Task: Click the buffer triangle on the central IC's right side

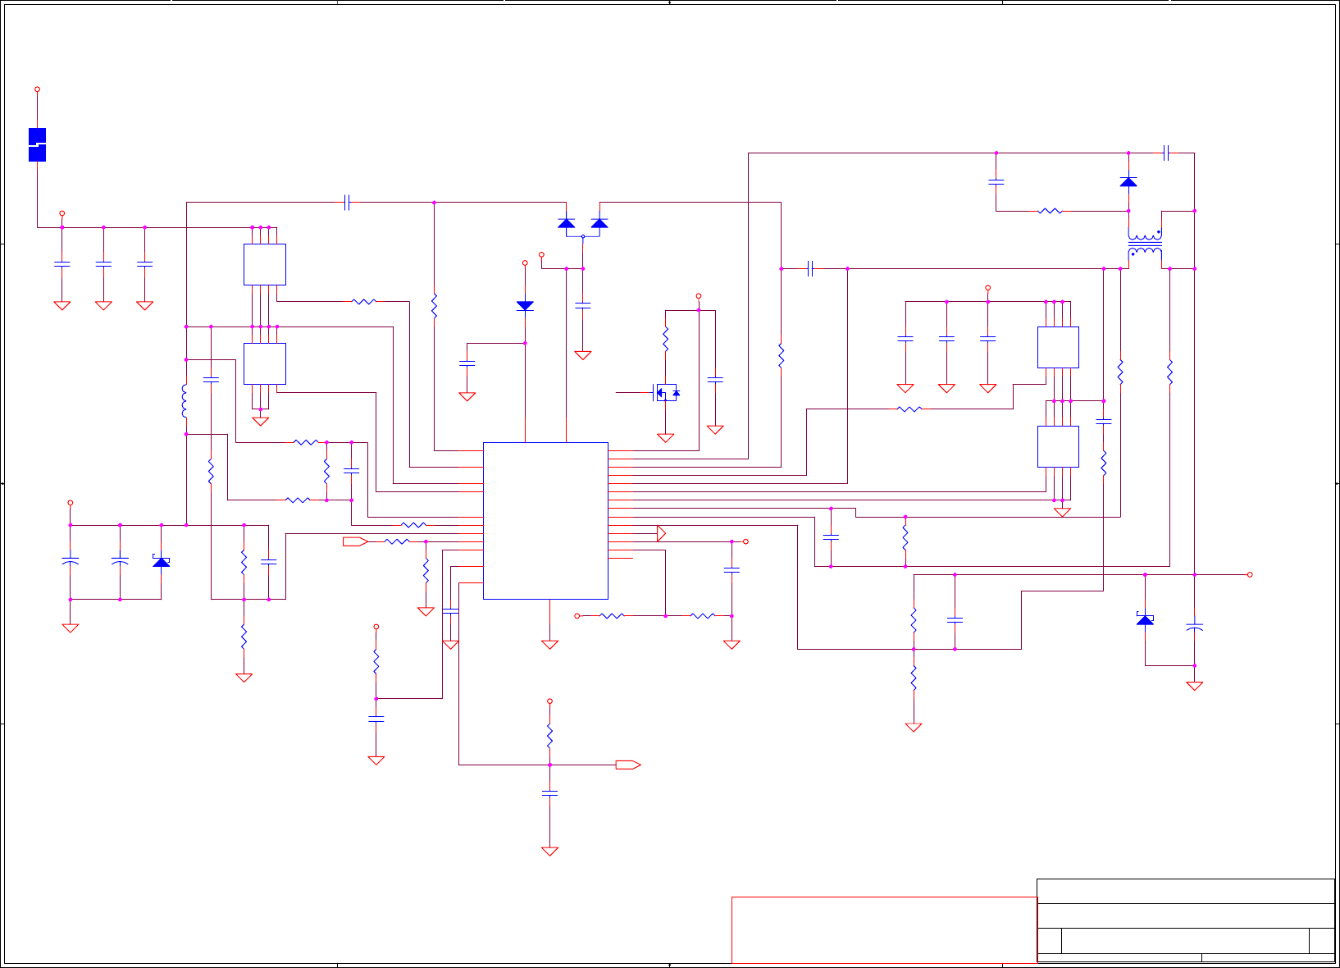Action: coord(662,533)
